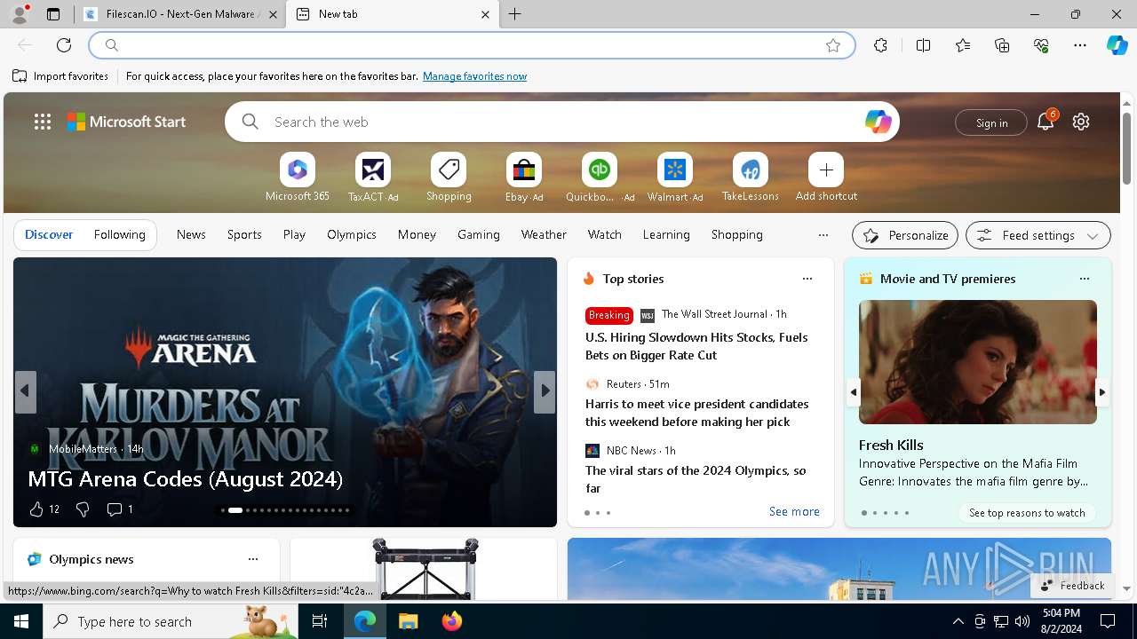Open comments on MTG Arena article
1137x639 pixels.
click(120, 509)
